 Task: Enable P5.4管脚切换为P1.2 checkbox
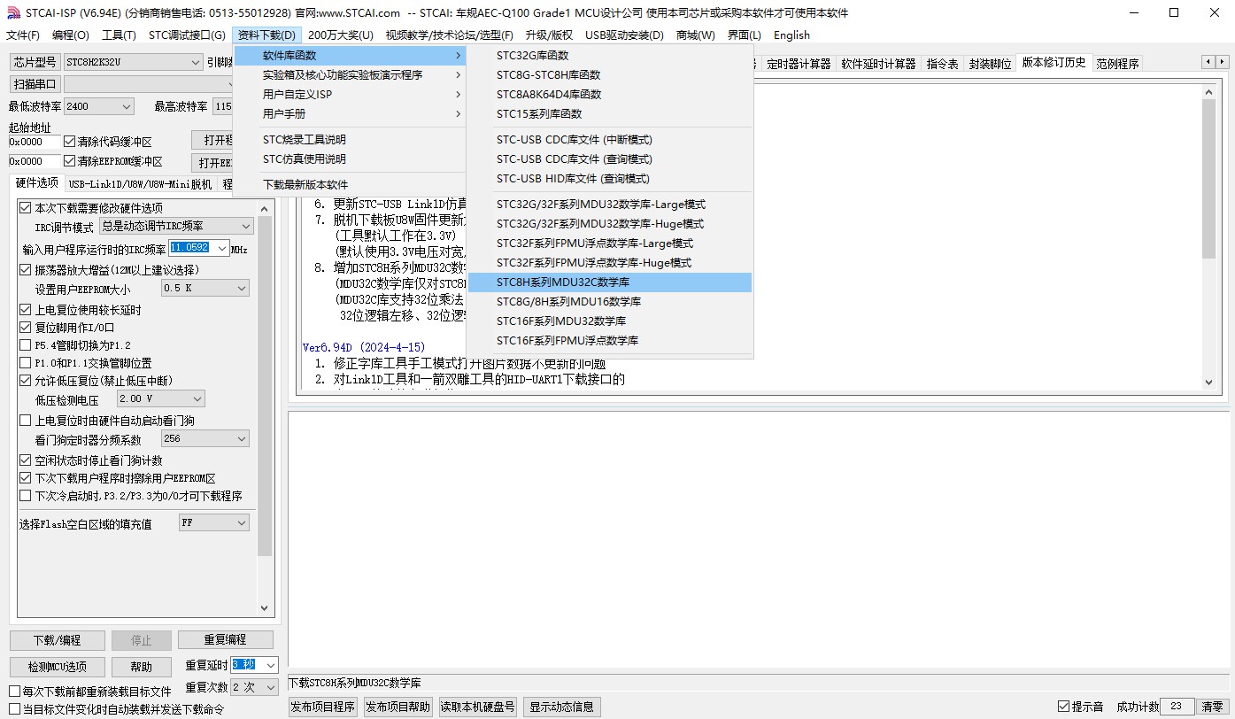coord(26,344)
